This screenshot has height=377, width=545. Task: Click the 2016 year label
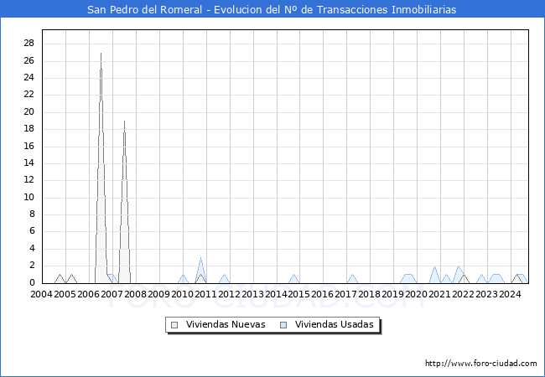tap(323, 294)
